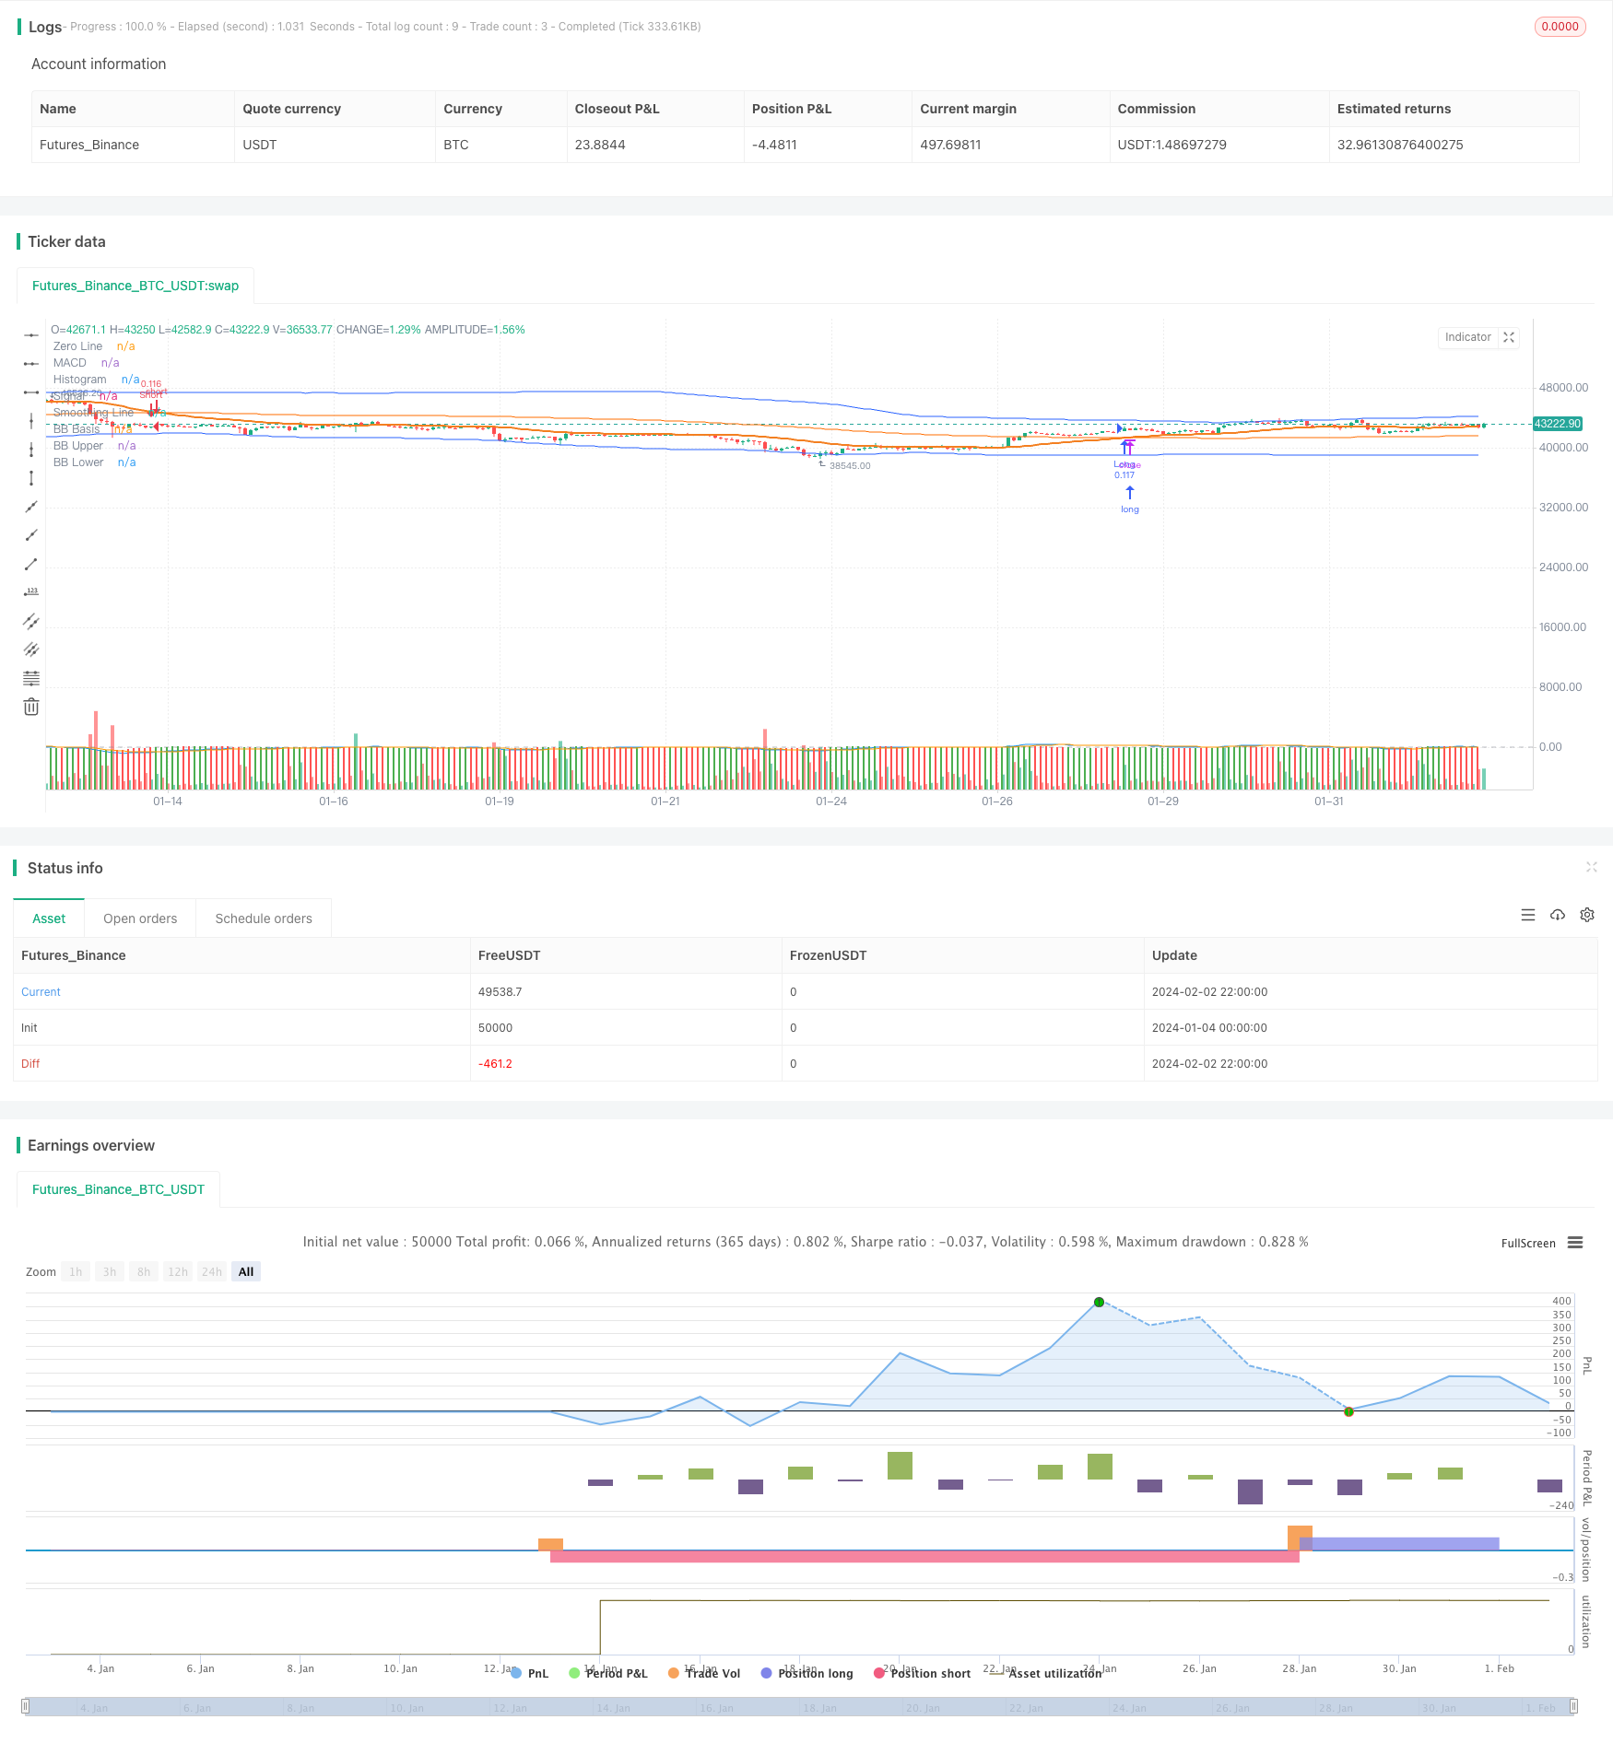Viewport: 1613px width, 1743px height.
Task: Switch to the Schedule orders tab
Action: pyautogui.click(x=264, y=918)
